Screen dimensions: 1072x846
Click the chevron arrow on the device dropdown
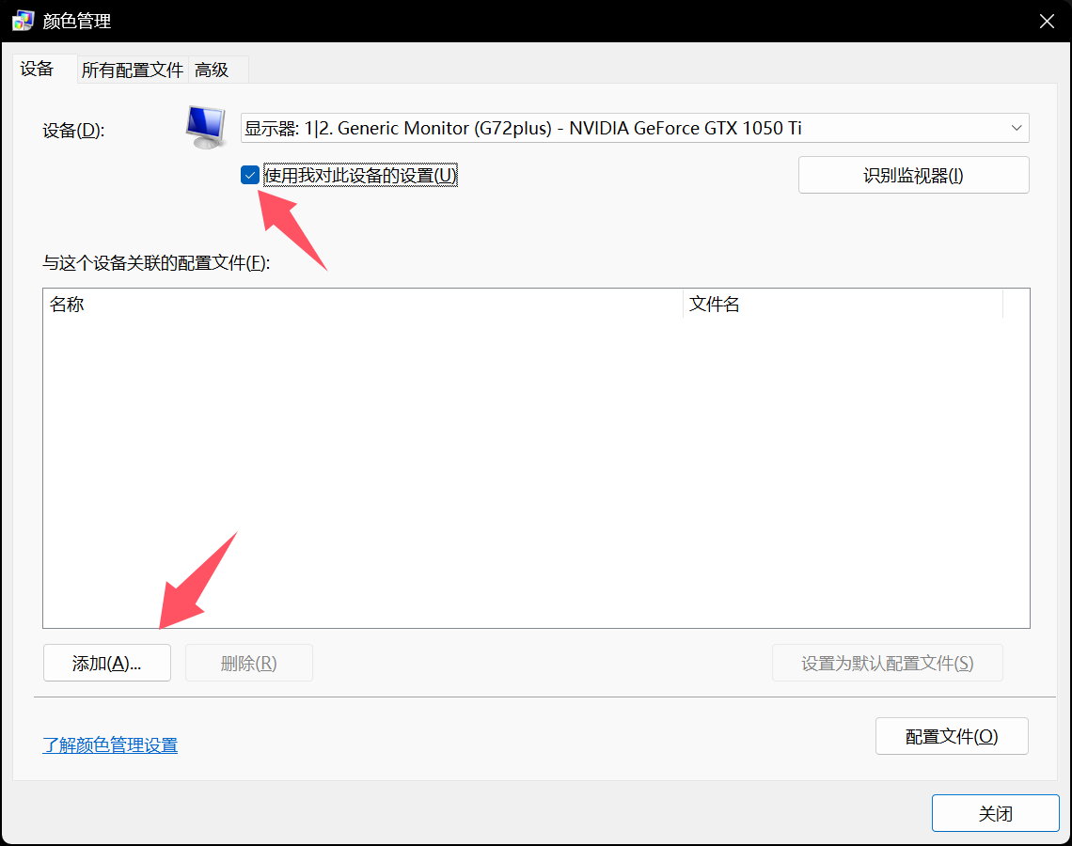tap(1016, 128)
